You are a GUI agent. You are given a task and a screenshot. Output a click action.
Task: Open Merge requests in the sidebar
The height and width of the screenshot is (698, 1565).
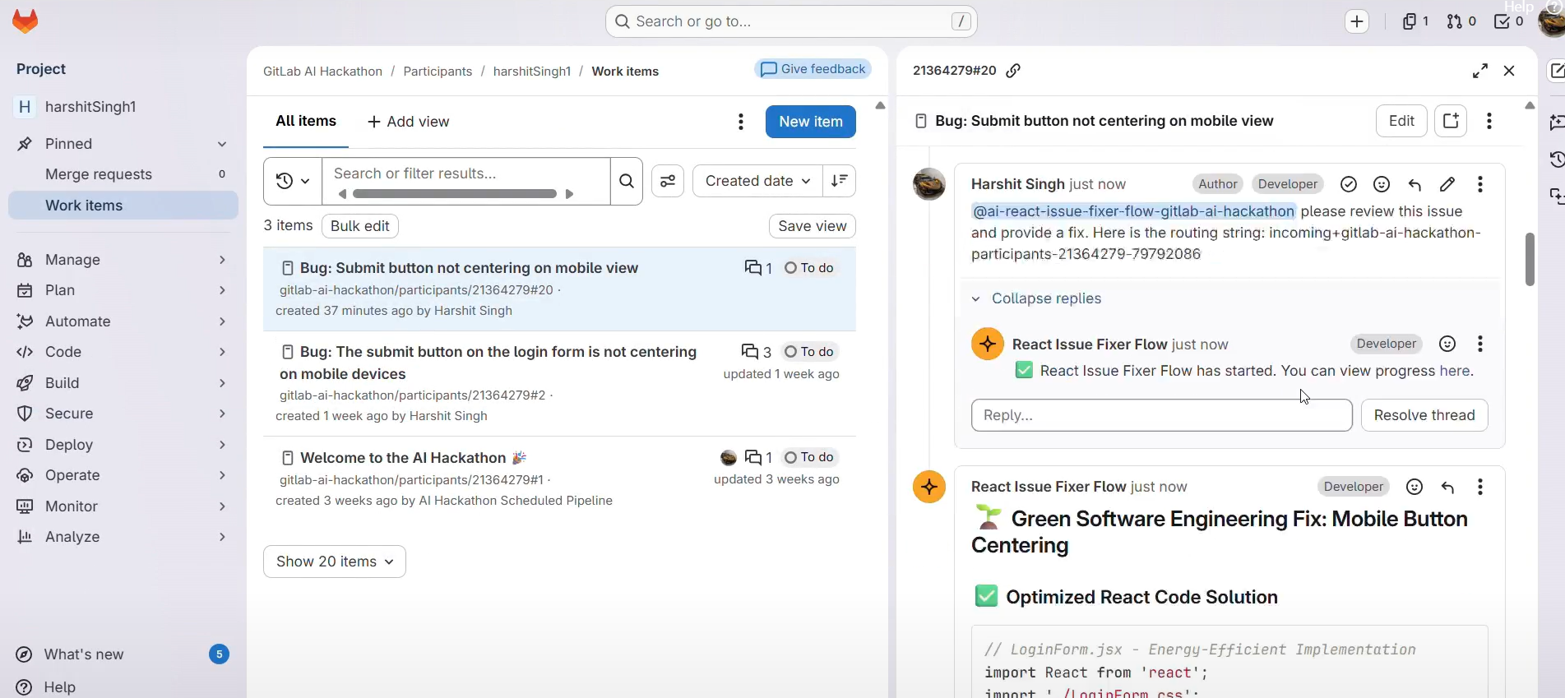[123, 174]
